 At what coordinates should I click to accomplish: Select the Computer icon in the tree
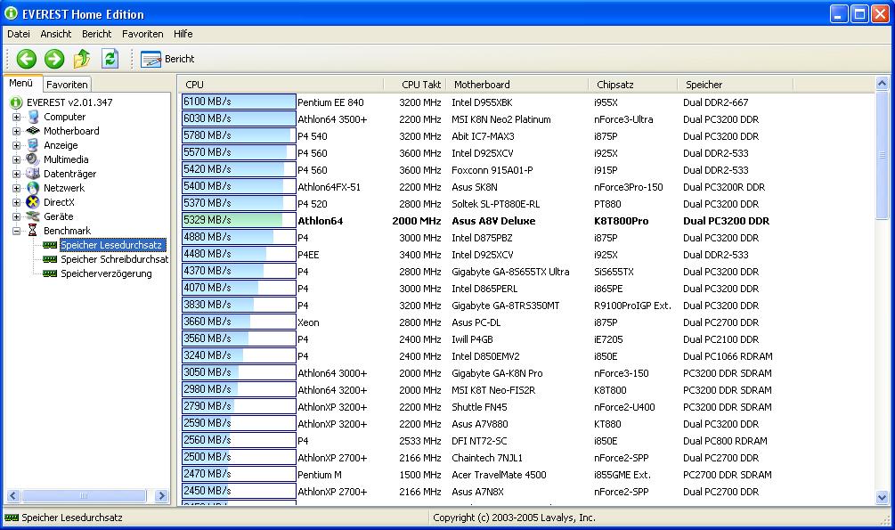34,117
